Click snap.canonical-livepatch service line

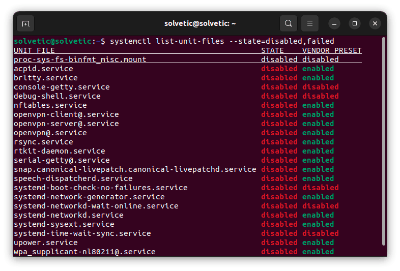[x=135, y=169]
